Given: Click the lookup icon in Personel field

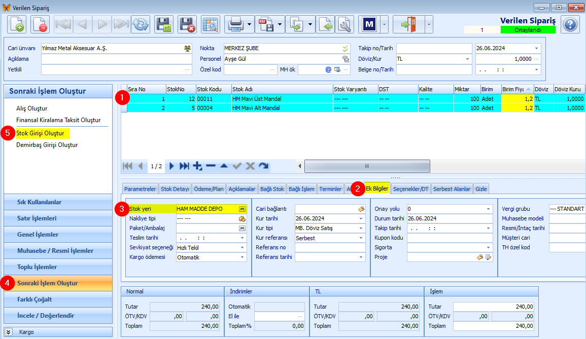Looking at the screenshot, I should click(346, 59).
